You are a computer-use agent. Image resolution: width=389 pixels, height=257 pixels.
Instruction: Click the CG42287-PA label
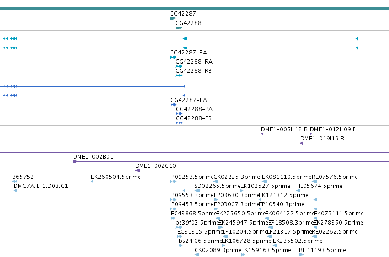(189, 100)
